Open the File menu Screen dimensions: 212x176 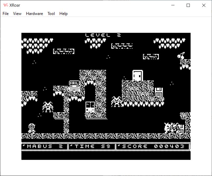(6, 13)
